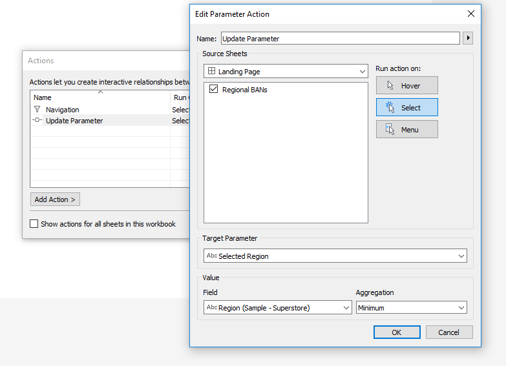Screen dimensions: 506x366
Task: Expand the Selected Region target parameter dropdown
Action: (x=335, y=256)
